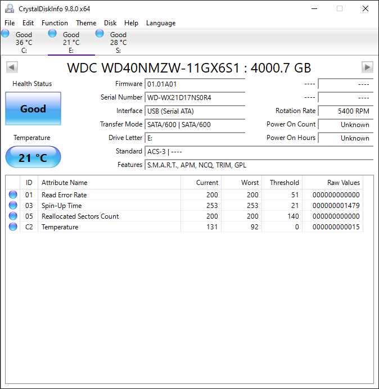Open the Language menu
379x389 pixels.
pos(161,23)
